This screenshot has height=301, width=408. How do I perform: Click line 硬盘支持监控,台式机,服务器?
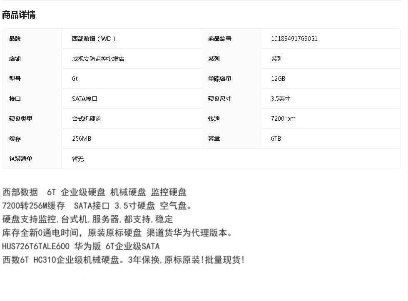(87, 219)
